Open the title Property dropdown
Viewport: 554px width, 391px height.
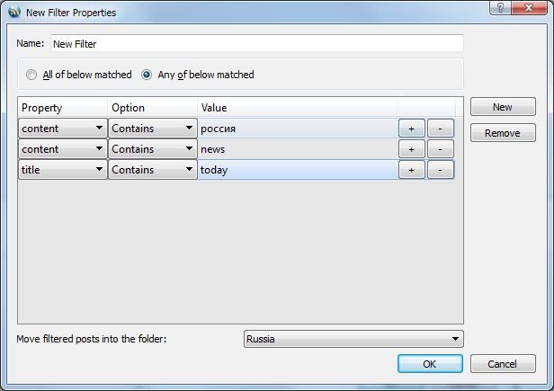[x=63, y=170]
